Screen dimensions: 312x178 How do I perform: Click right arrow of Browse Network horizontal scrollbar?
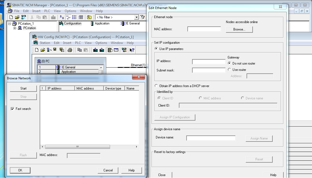(136, 147)
